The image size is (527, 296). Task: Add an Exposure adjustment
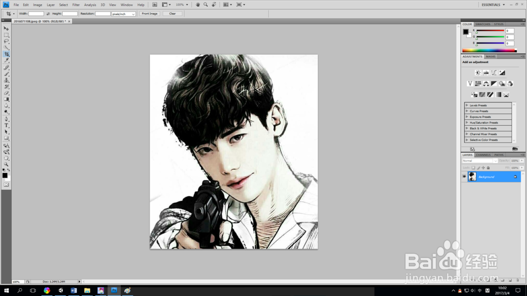[502, 73]
